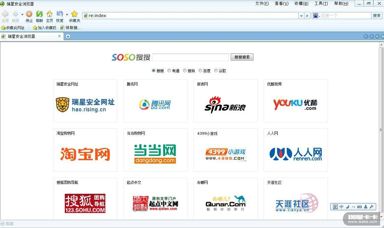The height and width of the screenshot is (228, 384).
Task: Click the input method P logo icon
Action: [x=335, y=207]
